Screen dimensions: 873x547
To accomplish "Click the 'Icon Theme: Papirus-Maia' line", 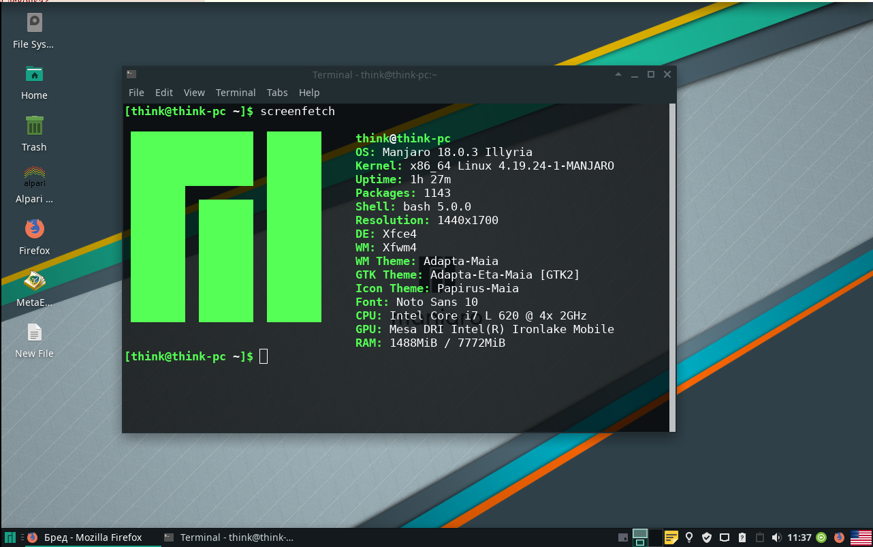I will point(437,288).
